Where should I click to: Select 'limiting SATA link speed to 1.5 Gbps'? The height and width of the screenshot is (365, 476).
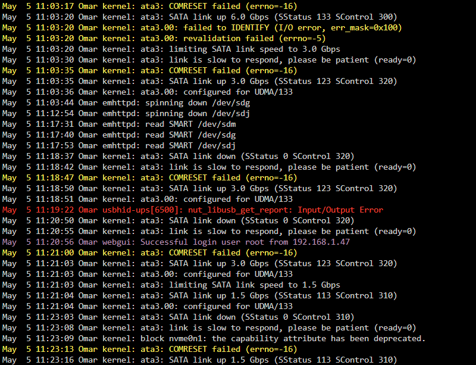171,285
